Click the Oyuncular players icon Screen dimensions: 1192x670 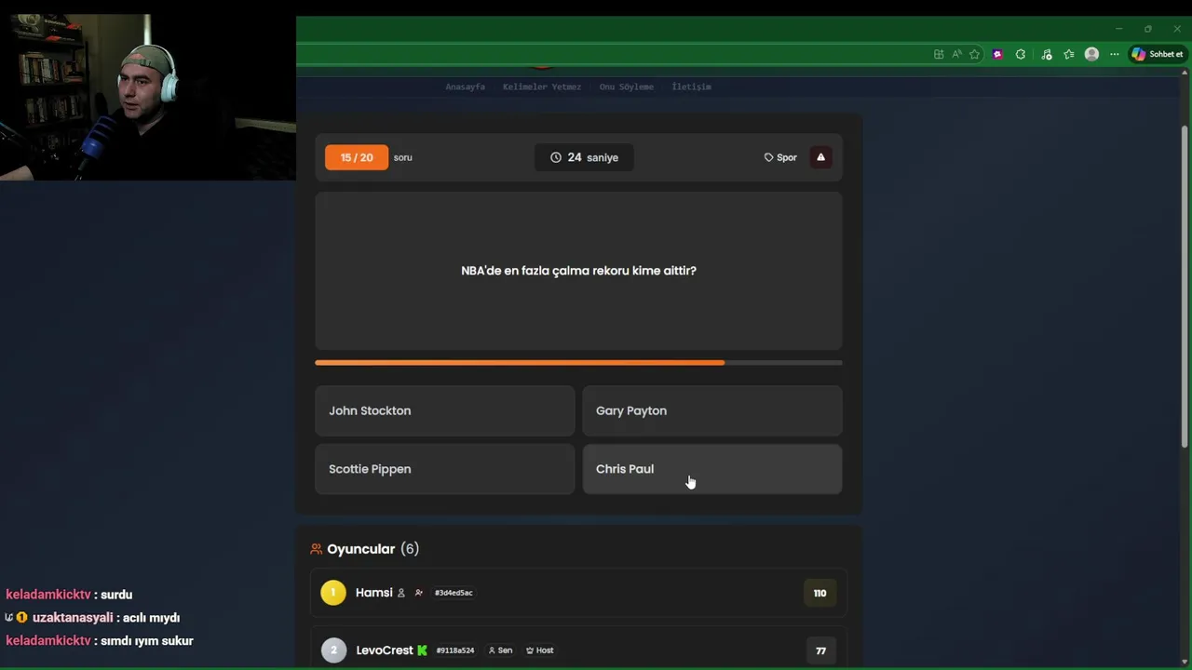317,549
